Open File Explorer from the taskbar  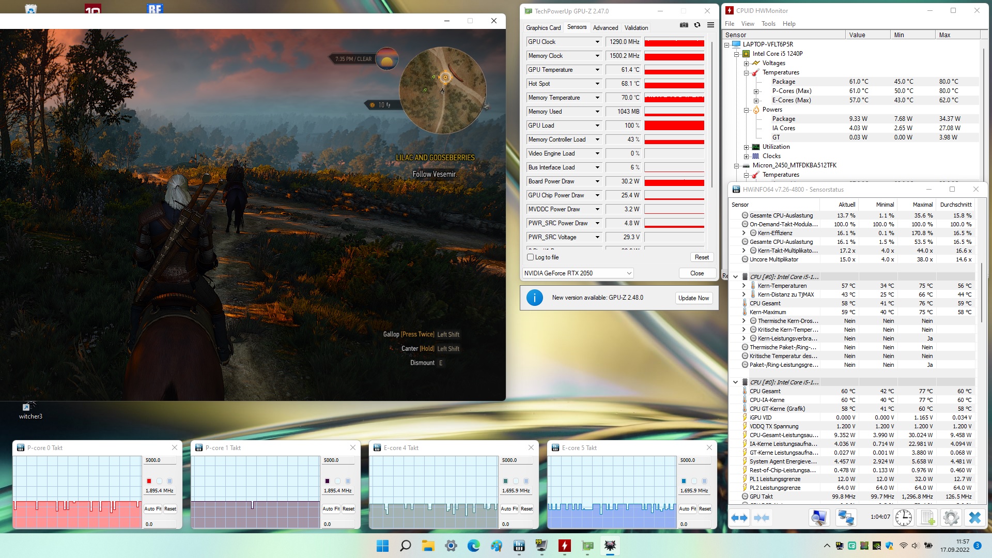(x=428, y=546)
